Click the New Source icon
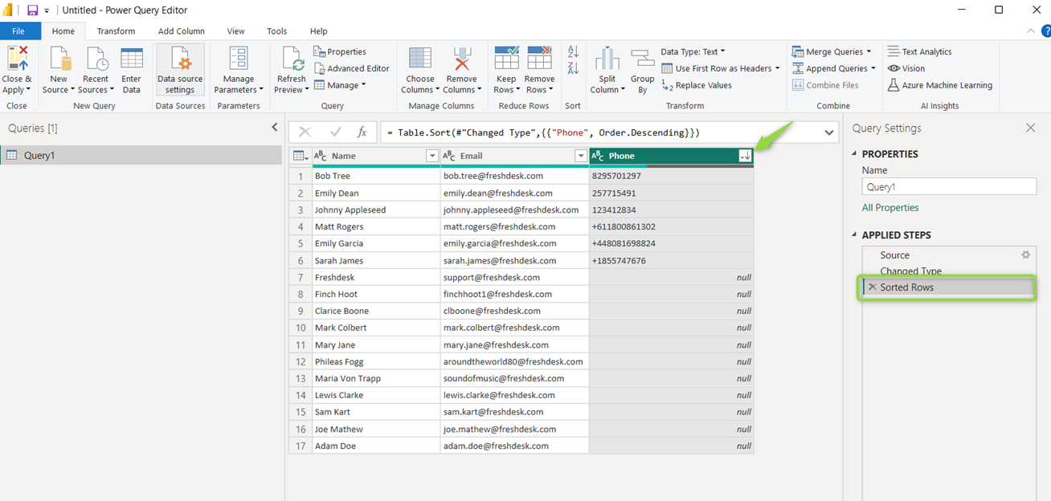 pos(60,59)
